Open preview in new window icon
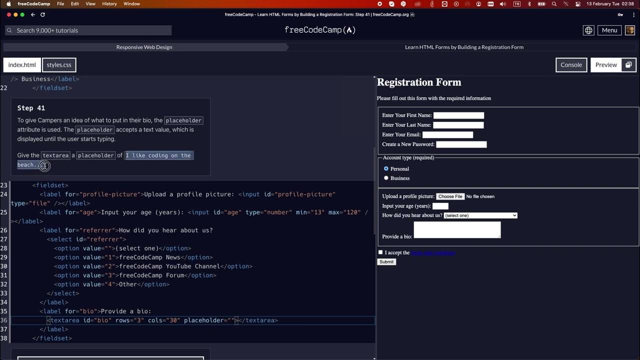Image resolution: width=640 pixels, height=360 pixels. [628, 65]
